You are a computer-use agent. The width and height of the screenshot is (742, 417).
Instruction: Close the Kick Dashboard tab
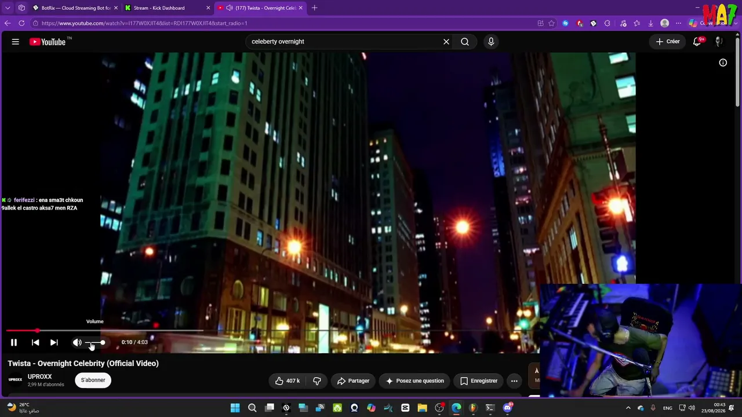click(x=208, y=8)
